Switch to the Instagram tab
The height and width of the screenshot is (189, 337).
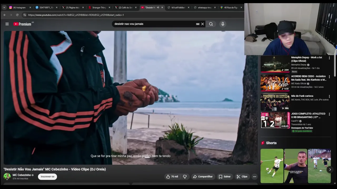click(x=19, y=8)
